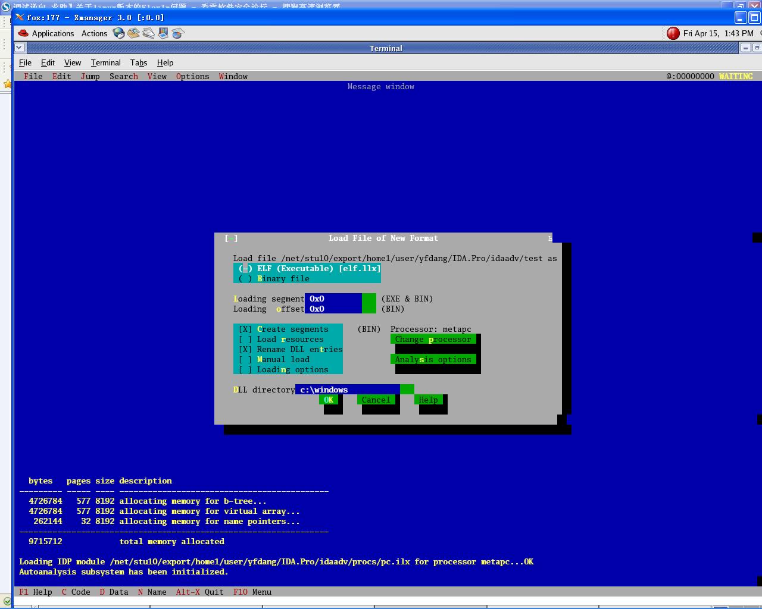
Task: Open IDA's Options menu
Action: tap(193, 76)
